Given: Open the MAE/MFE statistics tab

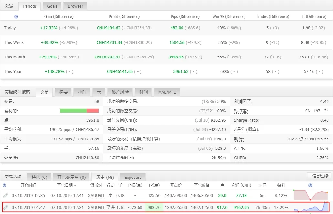Looking at the screenshot, I should click(167, 92).
